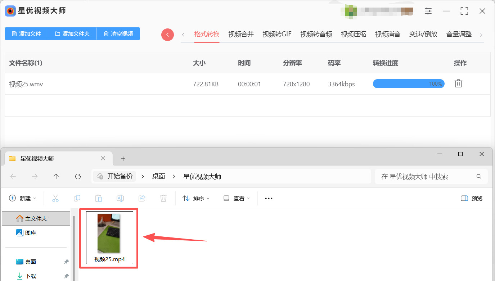The height and width of the screenshot is (281, 495).
Task: Click the 添加文件夹 button
Action: (x=72, y=33)
